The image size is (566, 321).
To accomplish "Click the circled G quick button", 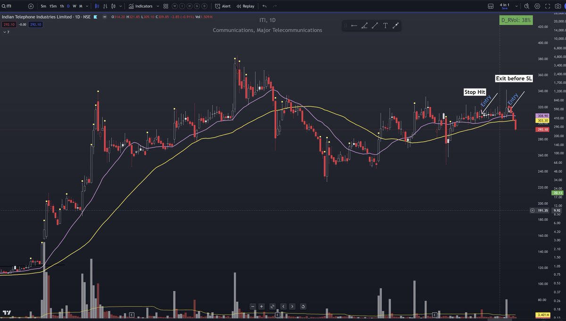I will (x=196, y=6).
